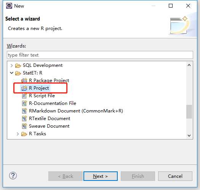The width and height of the screenshot is (200, 190).
Task: Choose the Sweave Document icon
Action: point(24,126)
